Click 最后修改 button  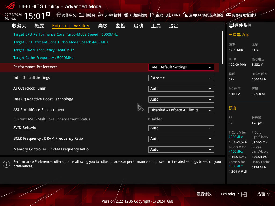point(204,194)
